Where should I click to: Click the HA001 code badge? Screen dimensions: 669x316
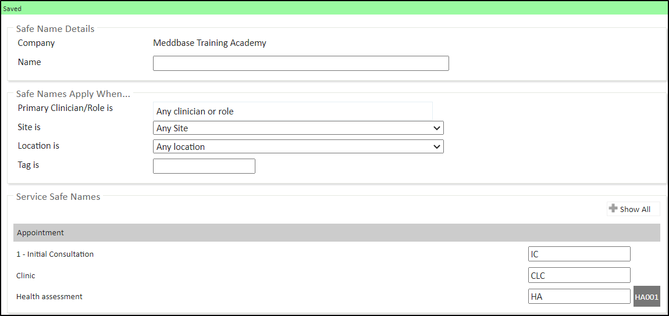(646, 297)
